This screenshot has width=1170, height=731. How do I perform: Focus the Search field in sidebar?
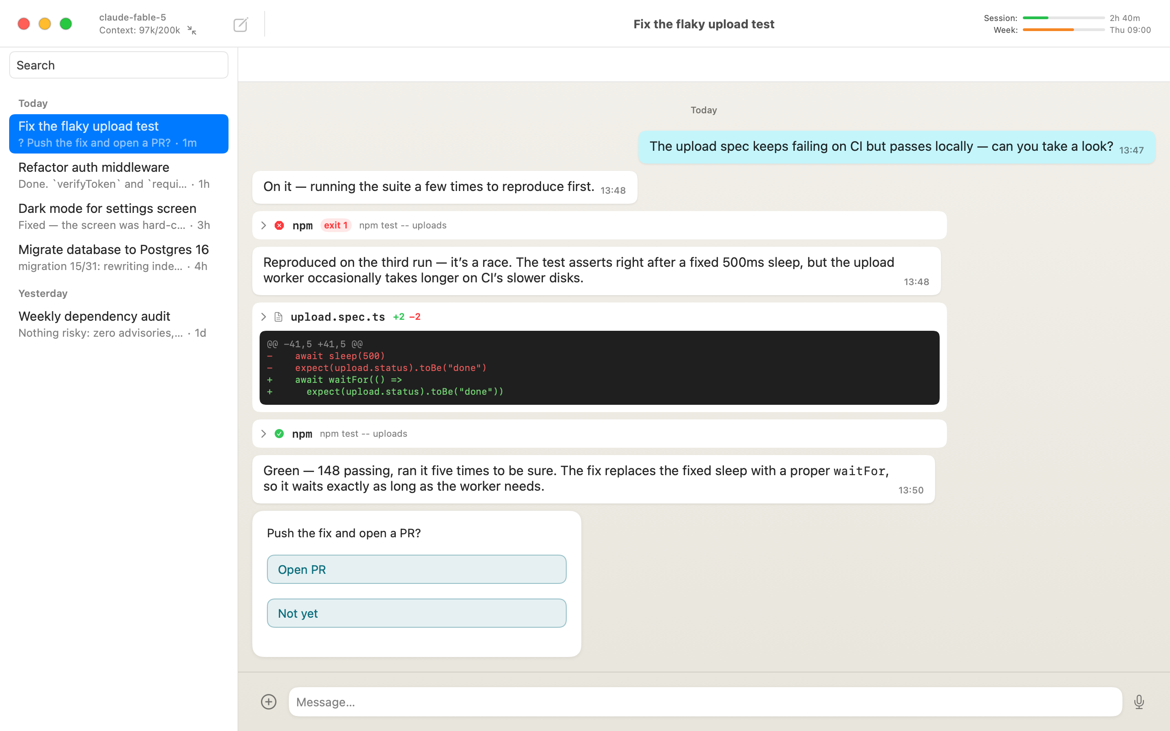(x=118, y=65)
